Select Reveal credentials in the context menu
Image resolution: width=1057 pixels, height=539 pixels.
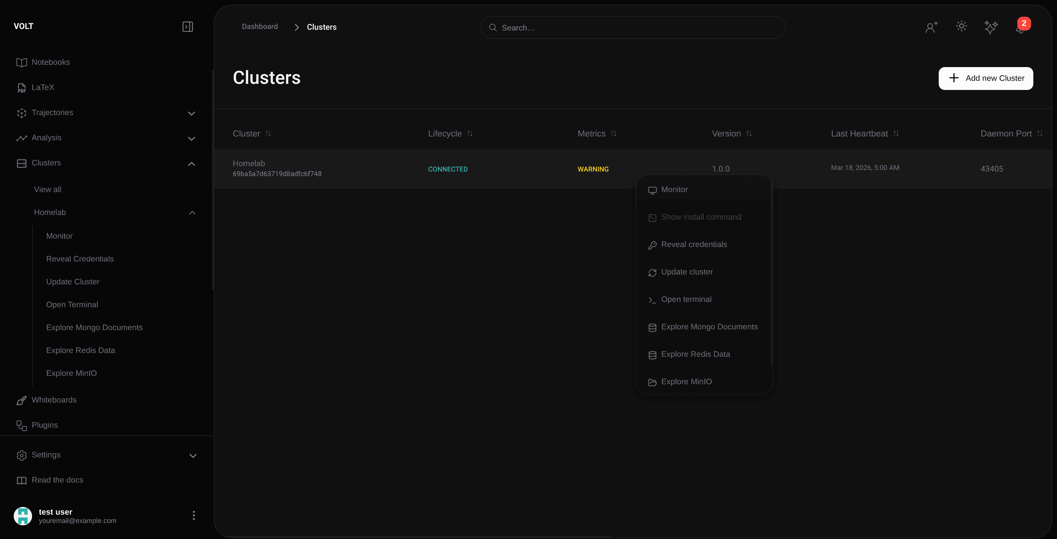693,244
